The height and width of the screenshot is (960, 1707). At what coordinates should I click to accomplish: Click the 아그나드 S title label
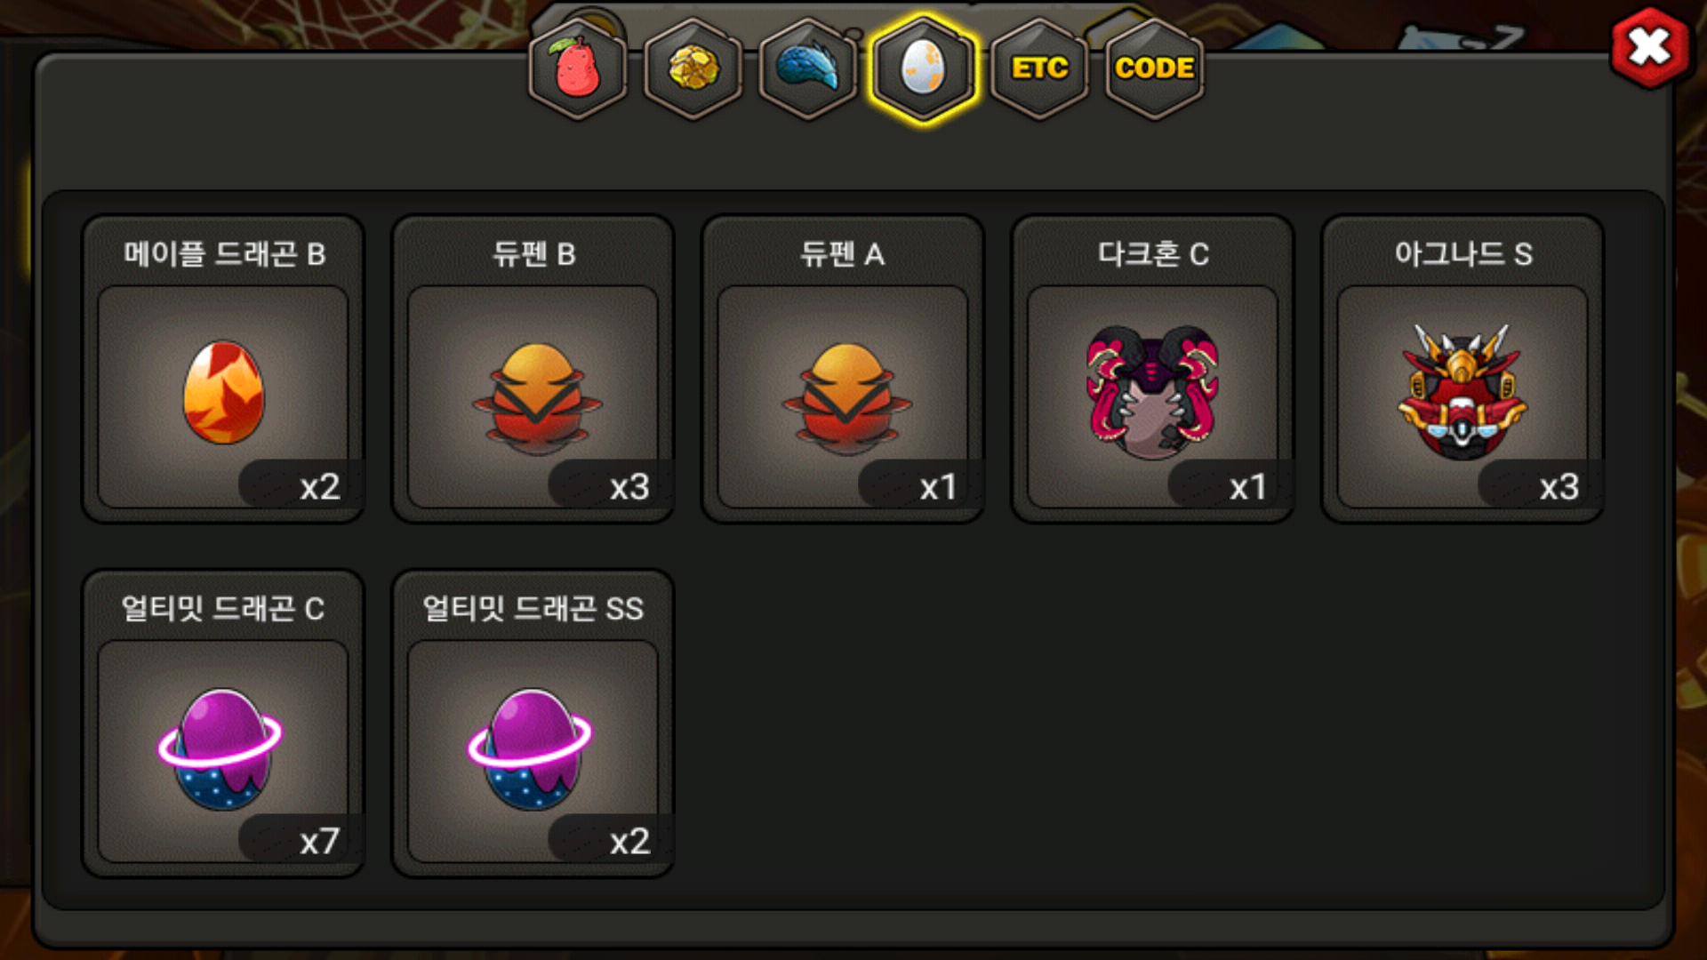tap(1463, 254)
